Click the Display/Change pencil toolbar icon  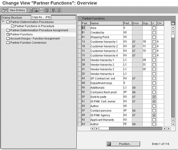[x=5, y=10]
